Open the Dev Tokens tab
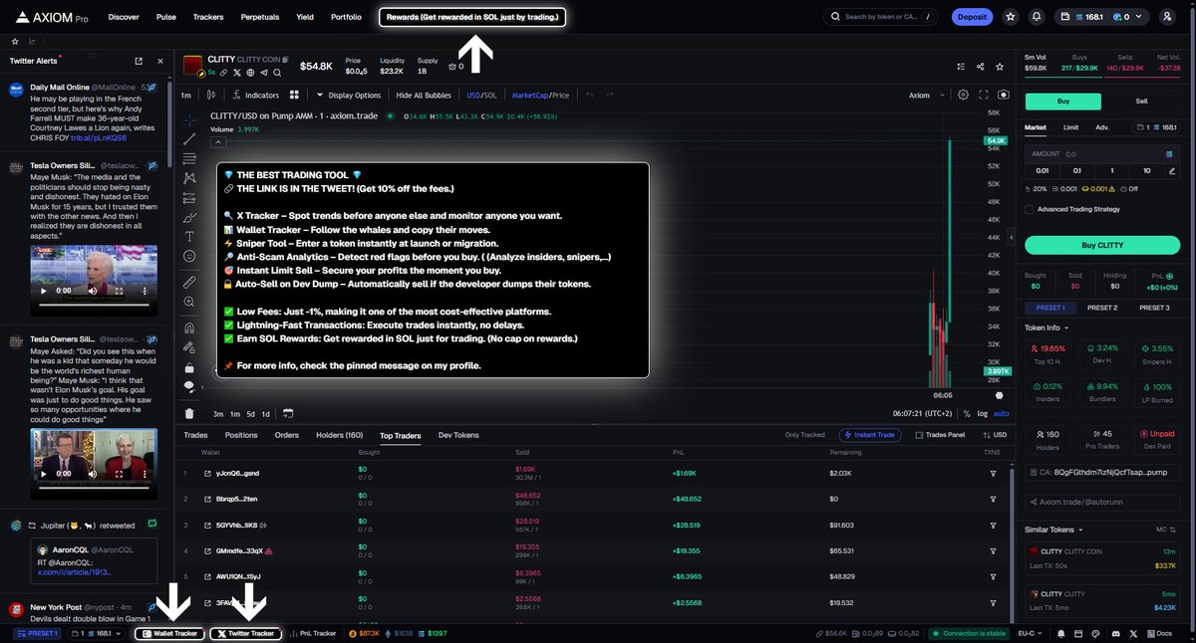The width and height of the screenshot is (1196, 643). pos(458,435)
